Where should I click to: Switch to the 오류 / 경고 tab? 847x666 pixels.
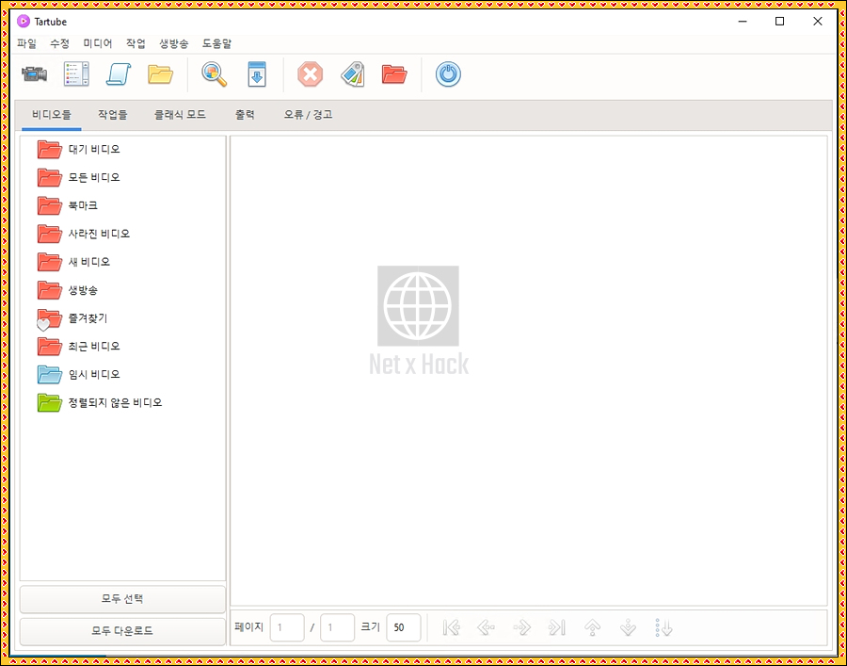309,115
